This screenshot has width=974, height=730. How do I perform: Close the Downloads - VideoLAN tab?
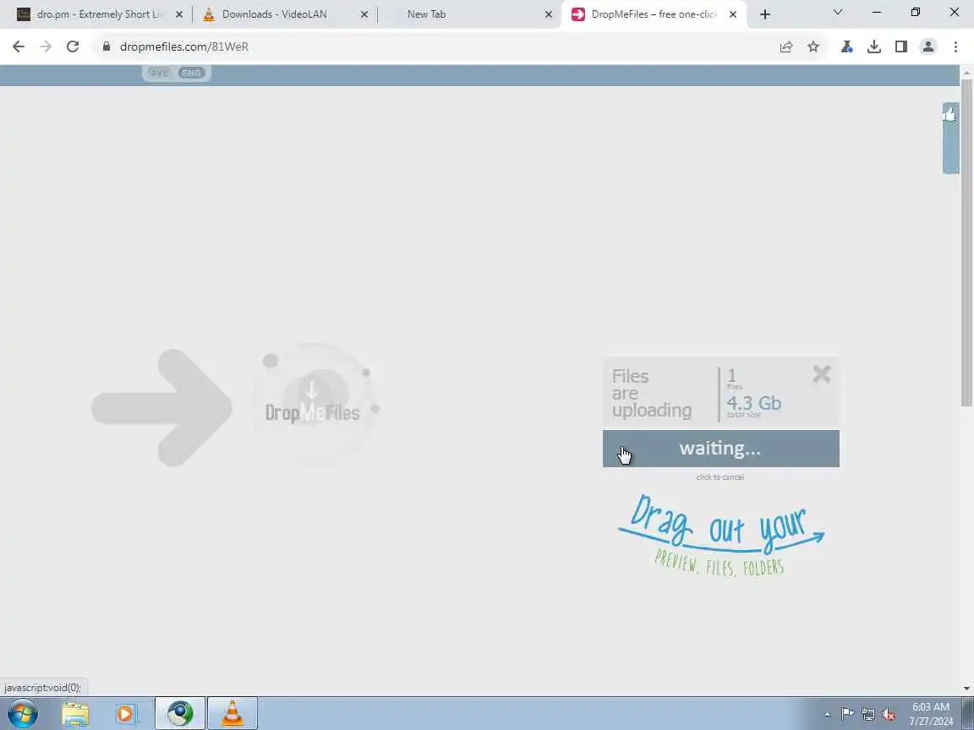(364, 14)
